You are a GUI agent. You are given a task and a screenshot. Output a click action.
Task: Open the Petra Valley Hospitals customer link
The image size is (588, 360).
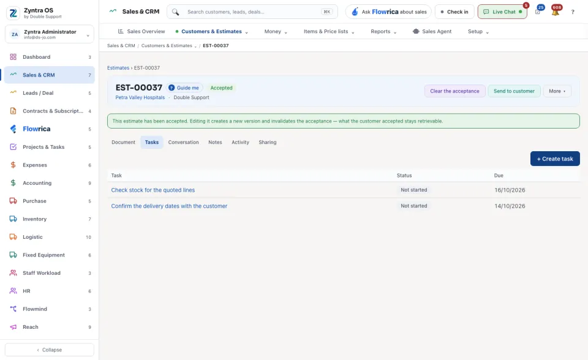coord(140,97)
